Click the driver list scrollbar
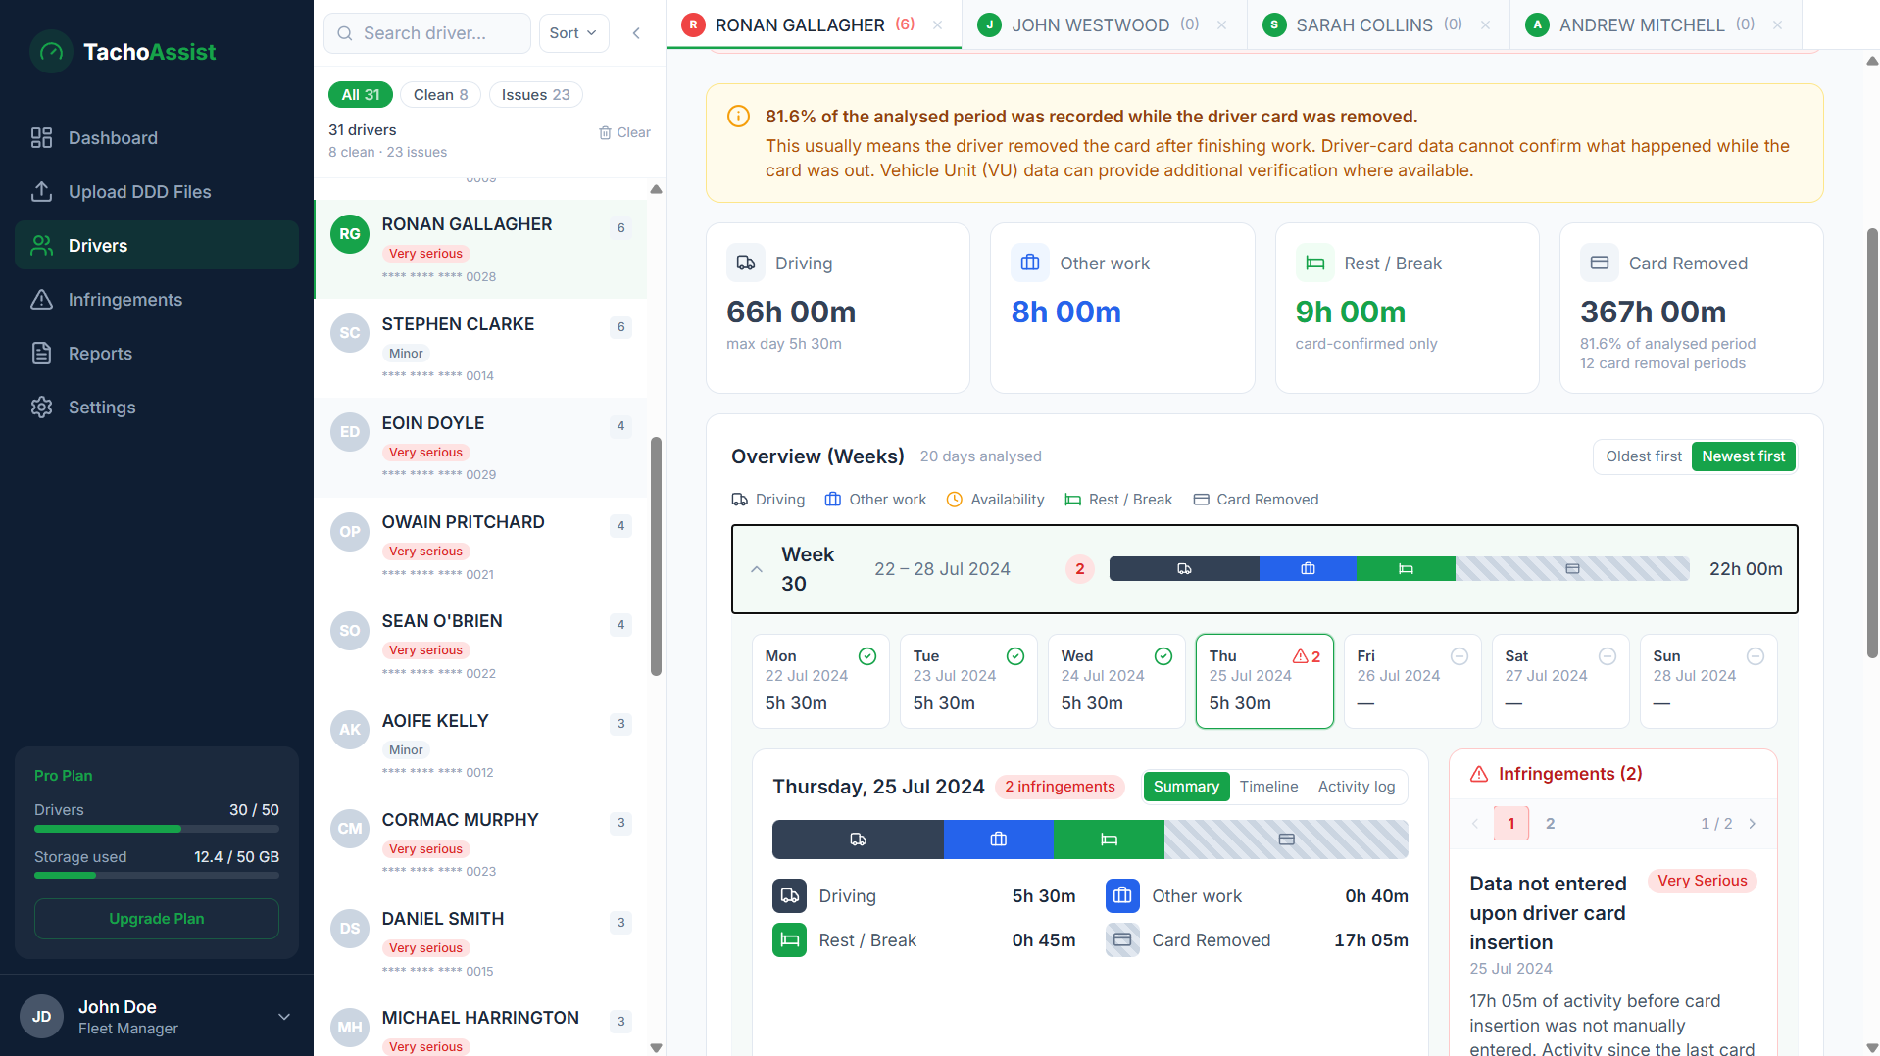1880x1056 pixels. pos(656,556)
